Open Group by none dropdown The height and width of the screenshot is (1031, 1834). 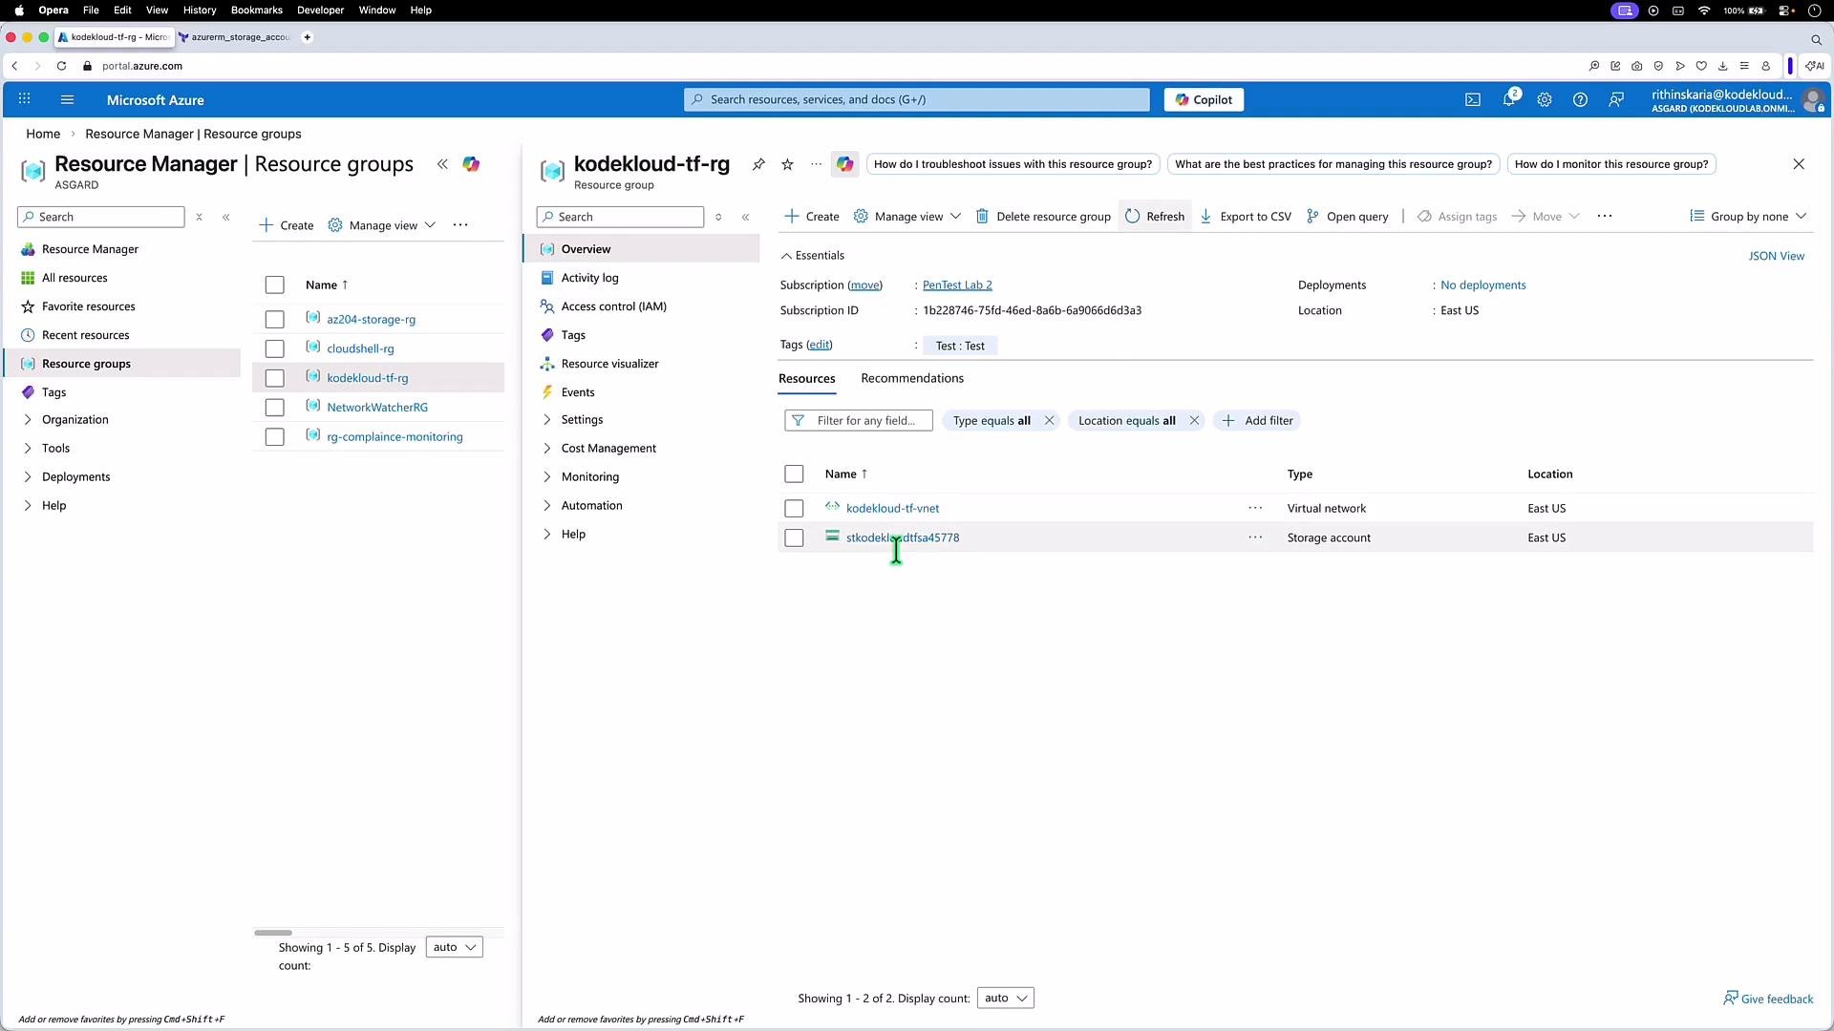1748,217
